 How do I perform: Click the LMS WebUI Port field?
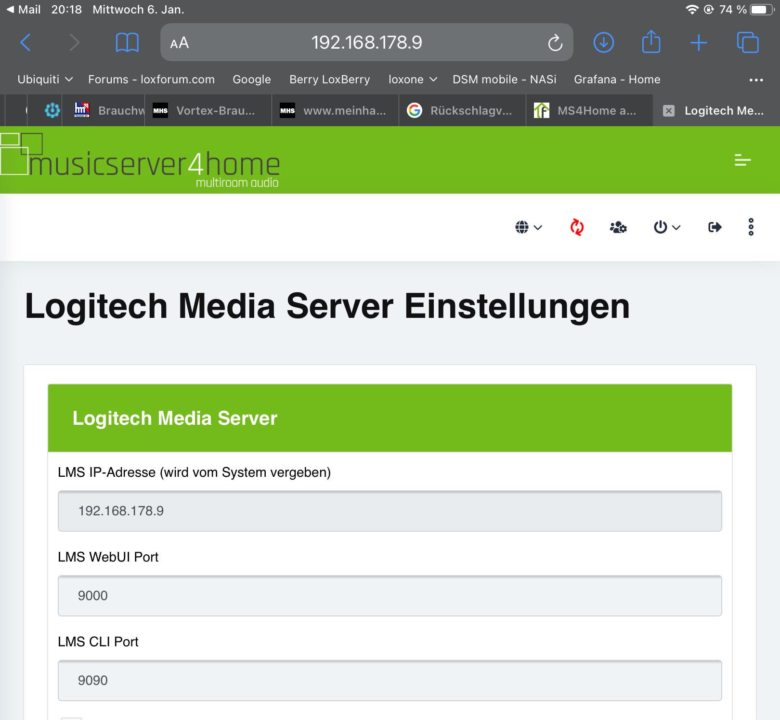390,596
